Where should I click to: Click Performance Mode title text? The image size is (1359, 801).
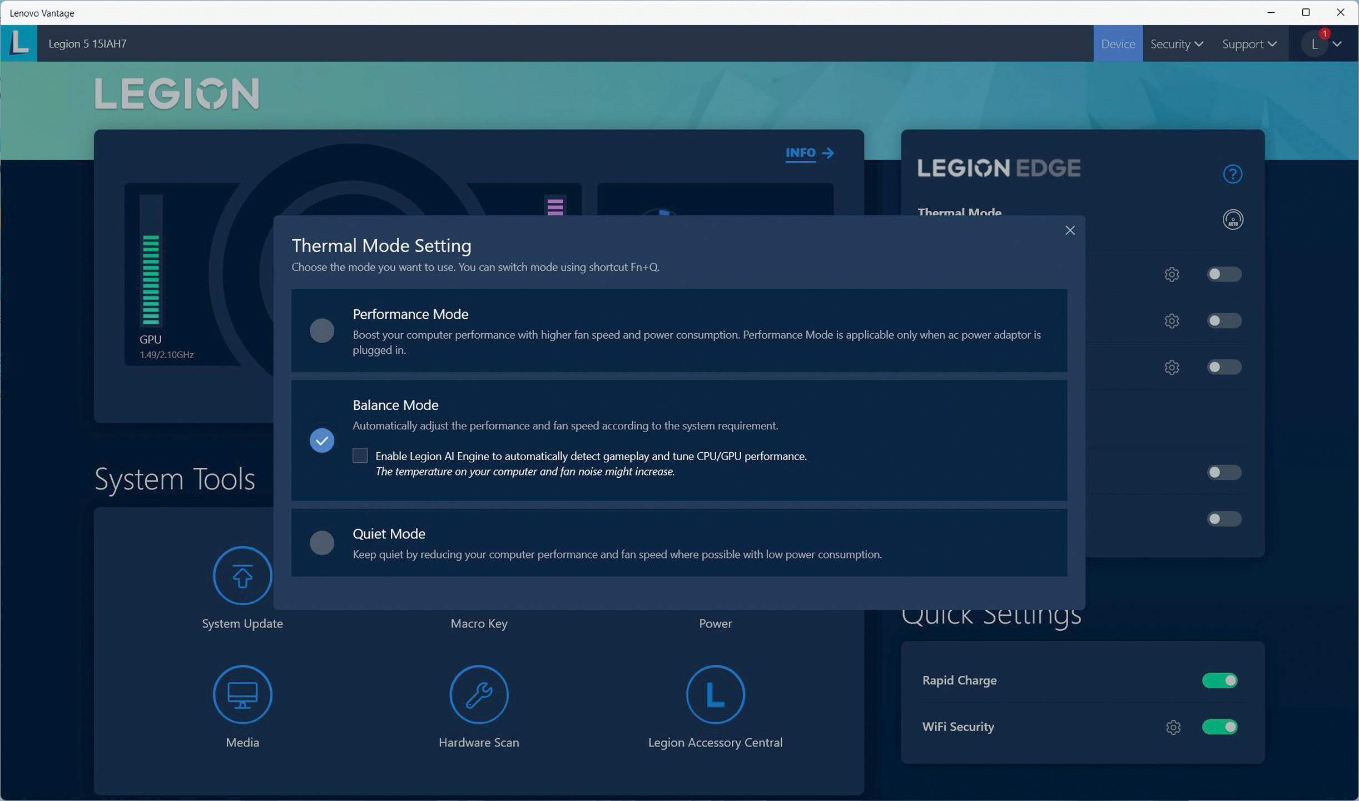(410, 314)
